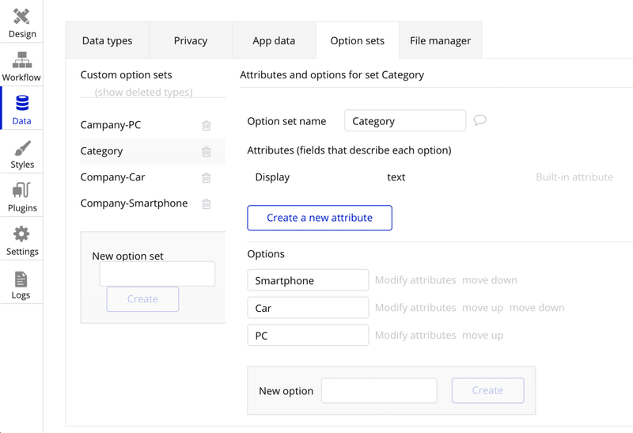This screenshot has width=633, height=433.
Task: Move the PC option up
Action: pos(483,336)
